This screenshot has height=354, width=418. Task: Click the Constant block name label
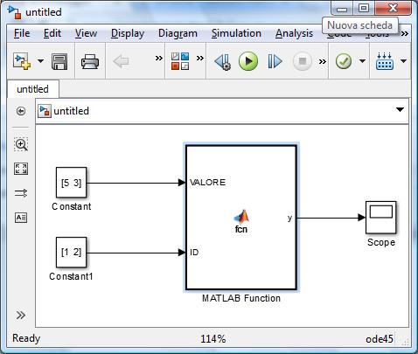click(72, 206)
